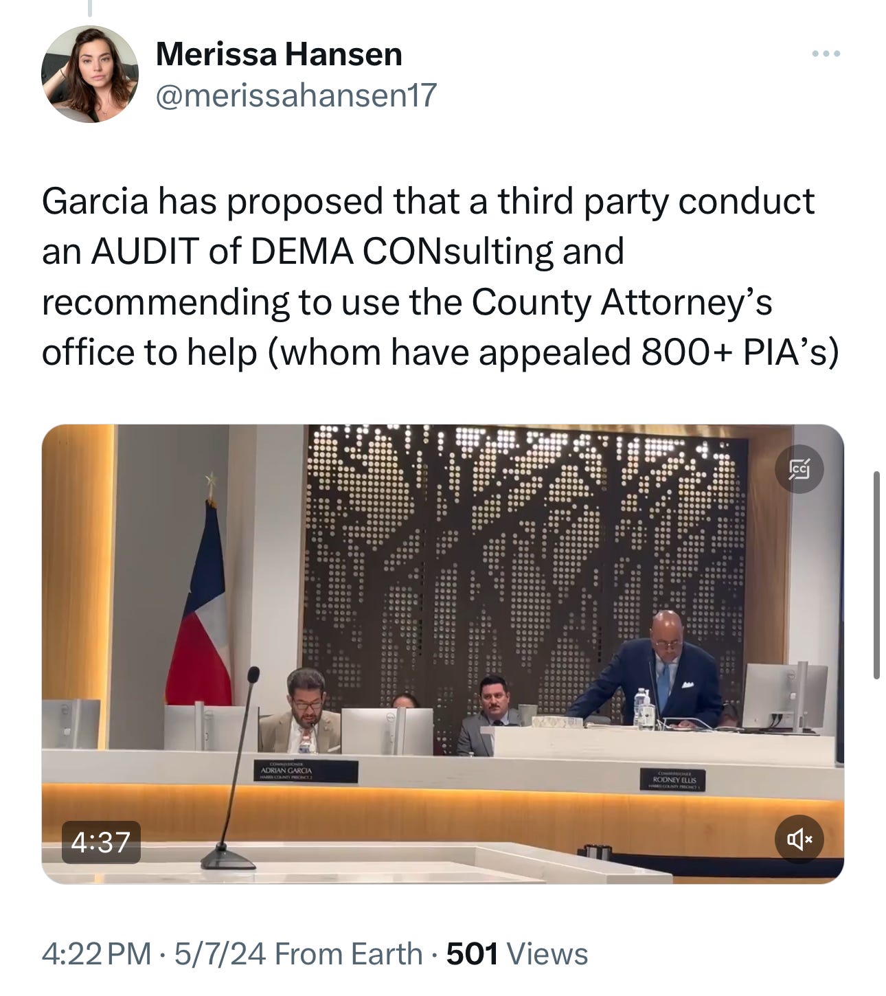Click the 4:37 video duration badge

[101, 842]
